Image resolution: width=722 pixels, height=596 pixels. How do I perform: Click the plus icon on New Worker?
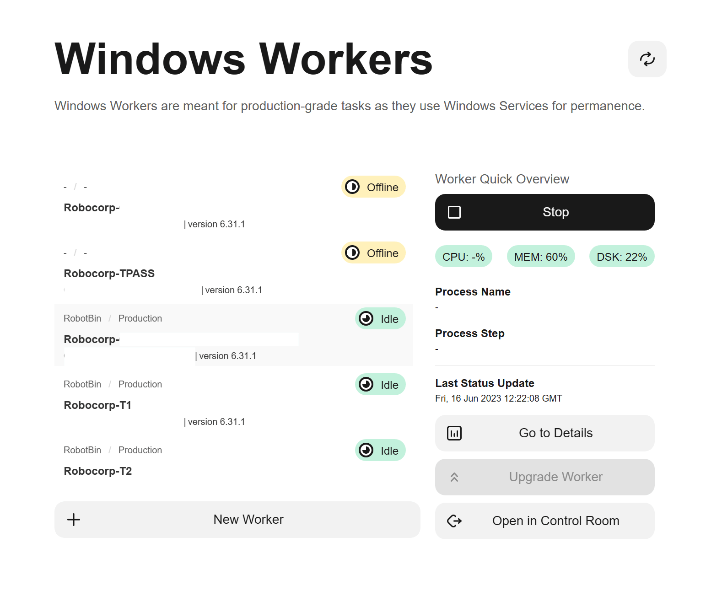point(74,520)
